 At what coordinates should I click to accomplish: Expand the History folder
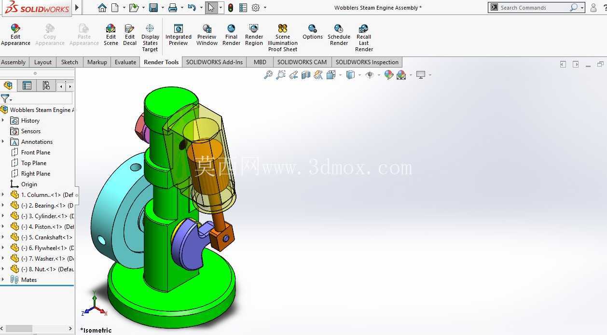[x=3, y=121]
